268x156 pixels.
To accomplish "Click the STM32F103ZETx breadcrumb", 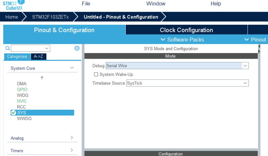I will point(51,17).
